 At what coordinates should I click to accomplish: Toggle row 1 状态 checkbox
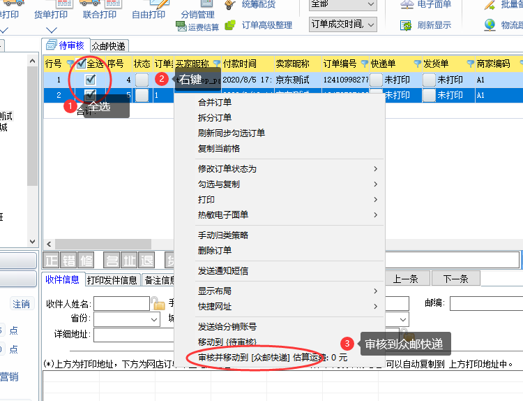(x=142, y=80)
